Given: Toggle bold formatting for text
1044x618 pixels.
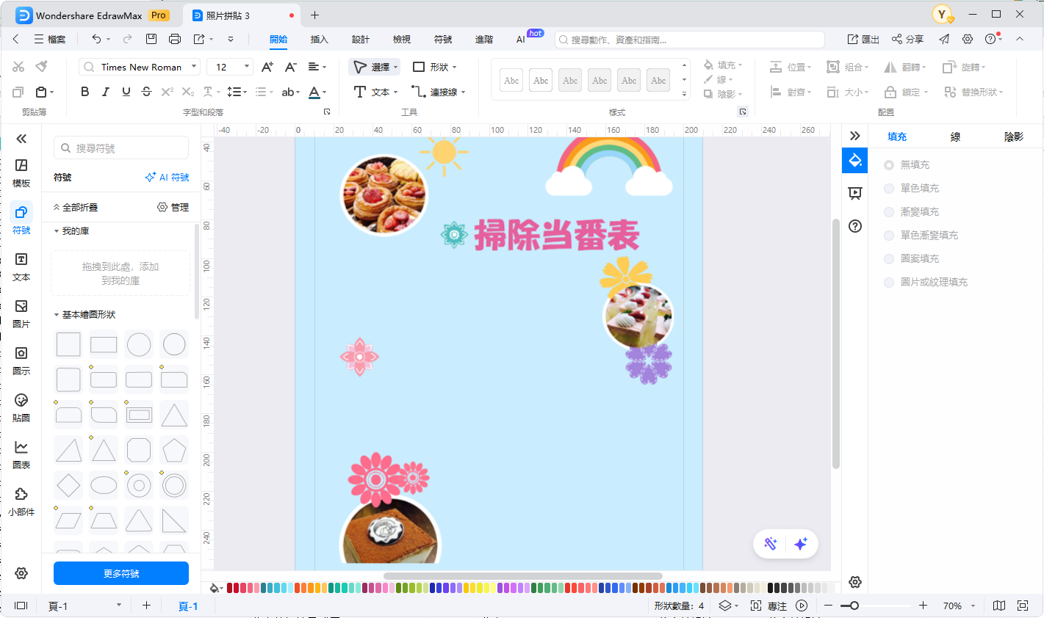Looking at the screenshot, I should click(x=84, y=92).
